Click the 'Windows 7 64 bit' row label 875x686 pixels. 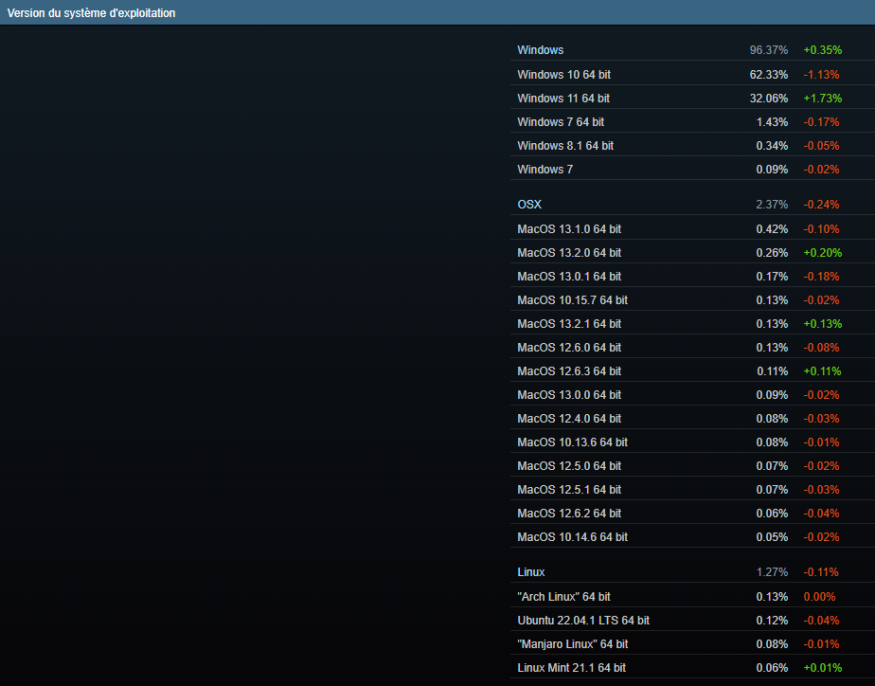click(x=561, y=121)
